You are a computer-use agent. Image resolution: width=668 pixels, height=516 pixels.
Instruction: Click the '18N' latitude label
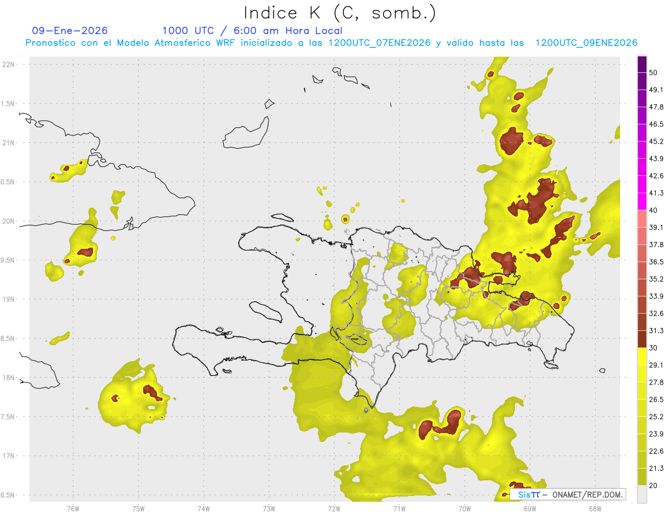9,377
